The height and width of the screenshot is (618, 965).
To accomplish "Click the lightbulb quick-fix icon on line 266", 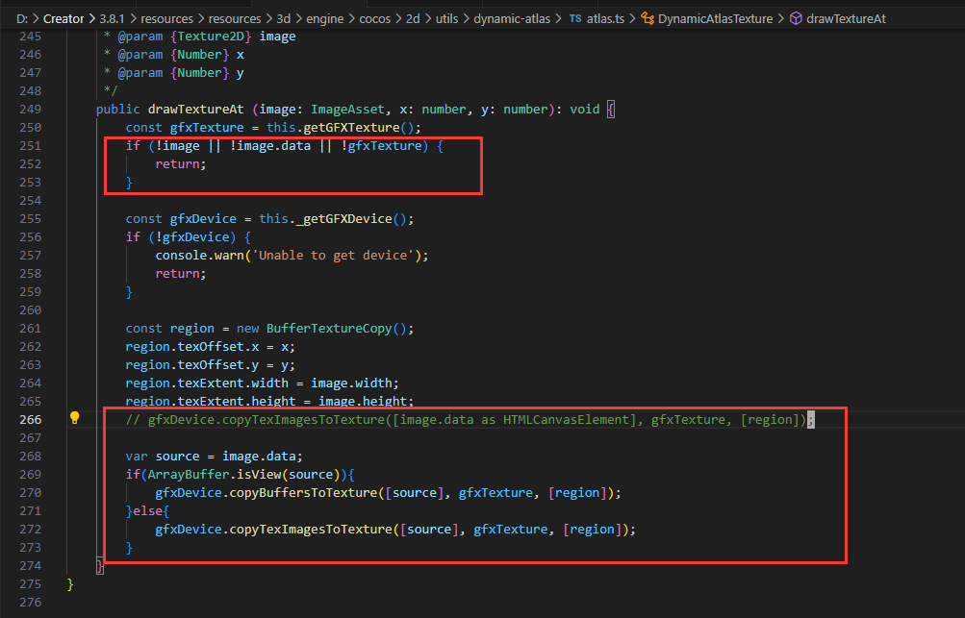I will (74, 418).
